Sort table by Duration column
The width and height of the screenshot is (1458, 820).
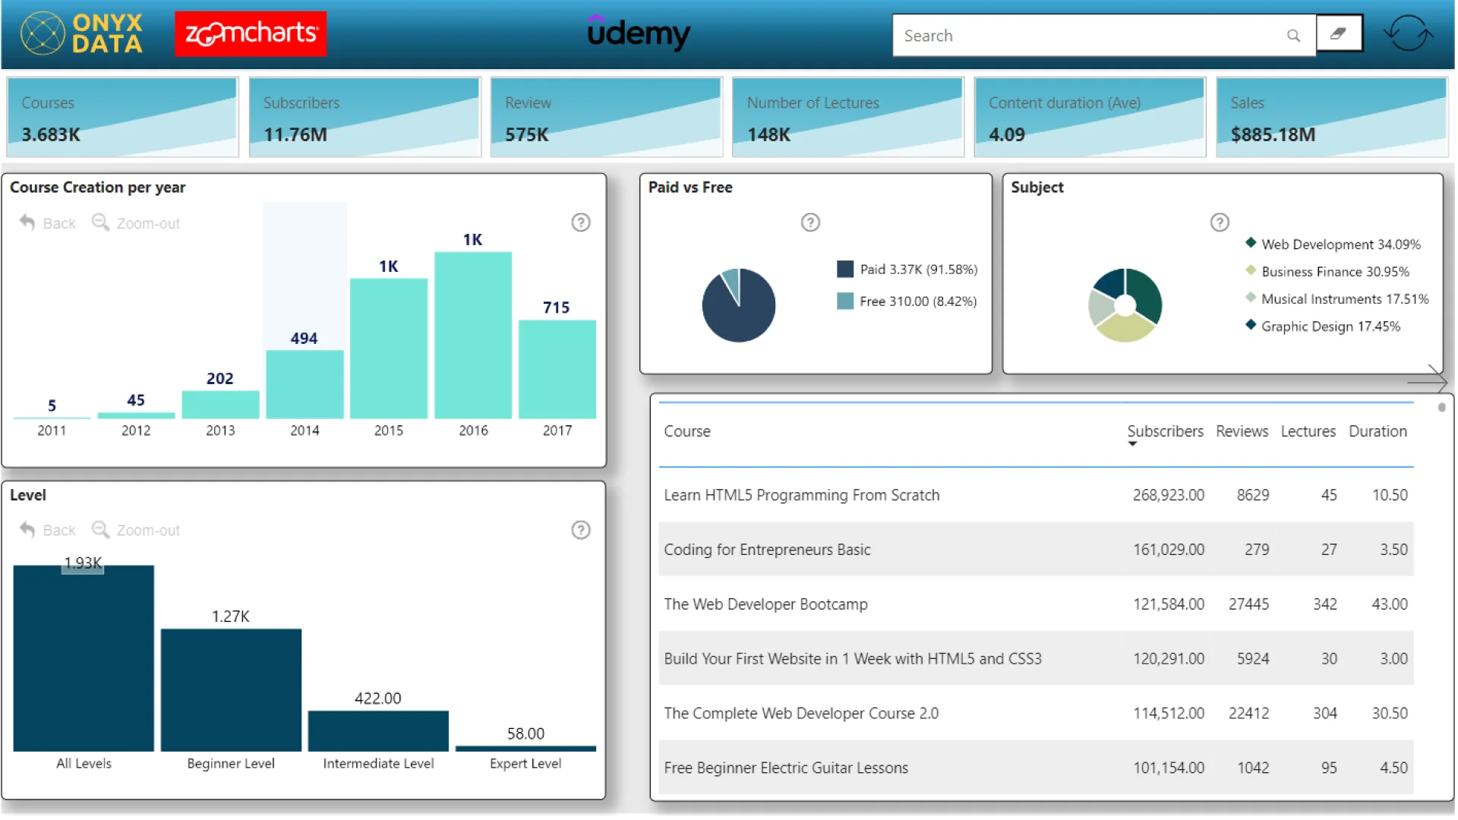(1378, 431)
